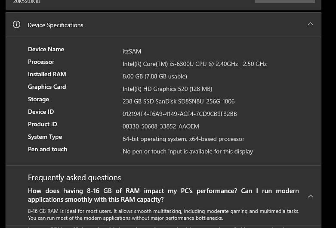
Task: Click the 64-bit operating system value
Action: point(183,139)
